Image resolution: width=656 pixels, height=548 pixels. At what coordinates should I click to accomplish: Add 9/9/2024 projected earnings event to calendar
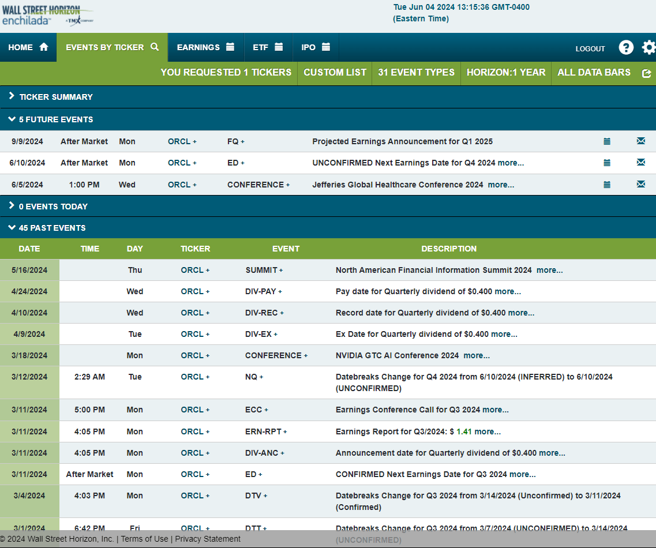(607, 141)
